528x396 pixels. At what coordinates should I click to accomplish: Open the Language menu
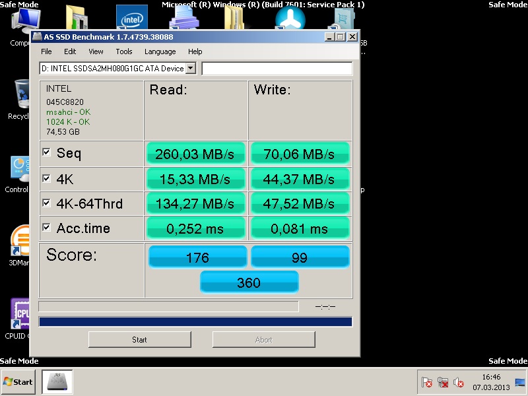point(160,51)
